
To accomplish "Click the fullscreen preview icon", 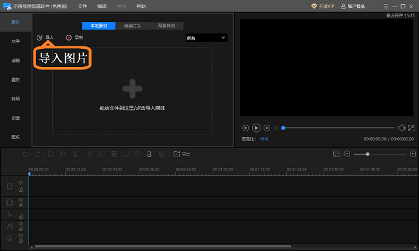I will pos(411,128).
